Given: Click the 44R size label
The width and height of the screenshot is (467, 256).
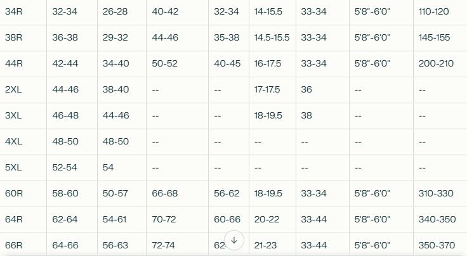Looking at the screenshot, I should [x=14, y=63].
